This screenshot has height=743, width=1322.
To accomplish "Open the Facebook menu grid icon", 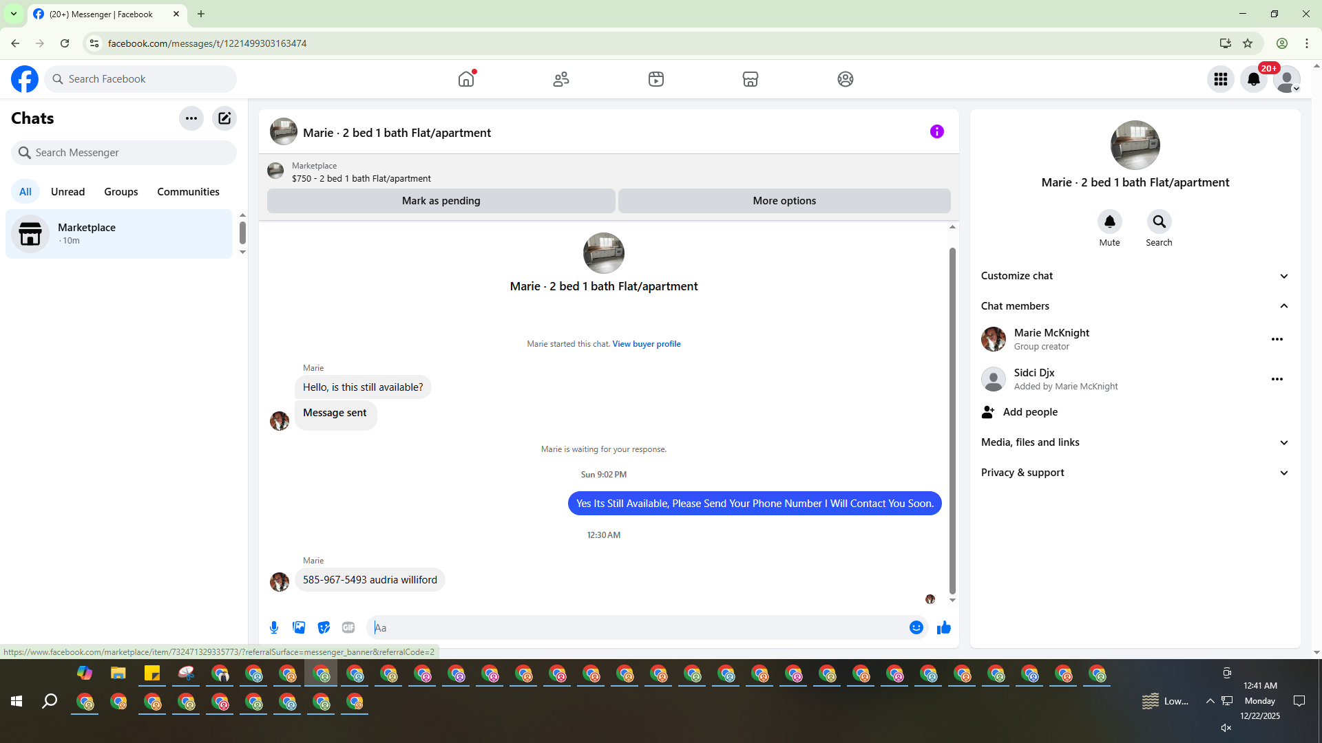I will [x=1221, y=79].
